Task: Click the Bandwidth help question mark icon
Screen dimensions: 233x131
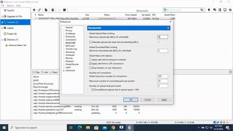Action: point(168,28)
